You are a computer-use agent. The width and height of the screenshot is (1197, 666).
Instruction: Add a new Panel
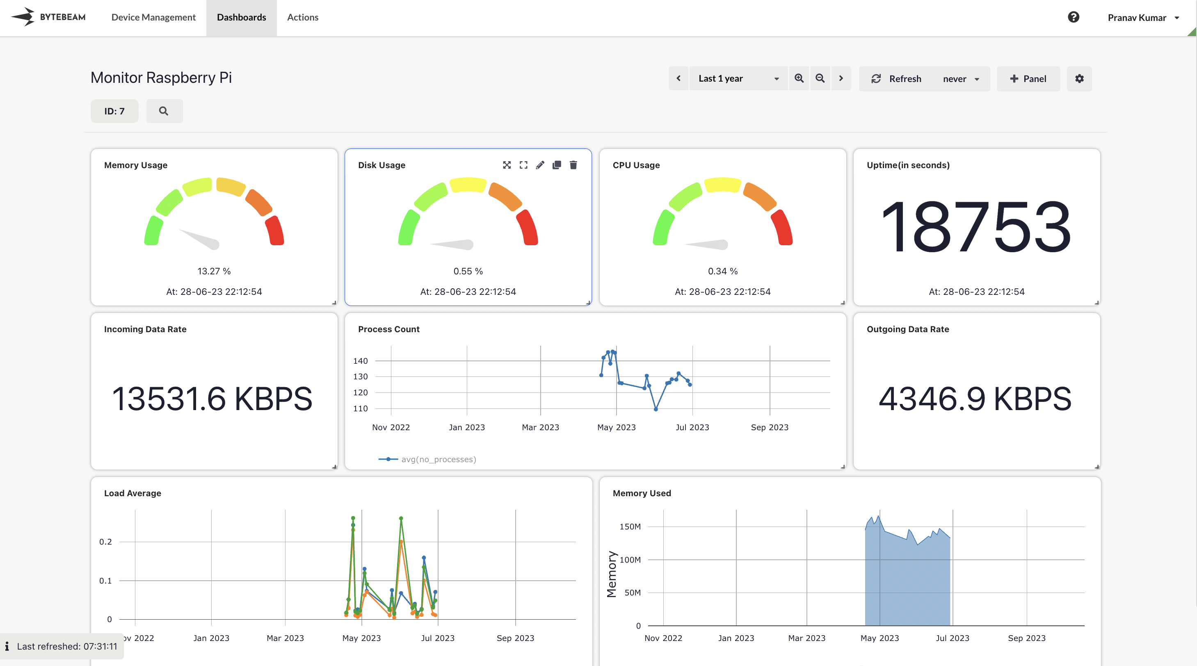pos(1028,78)
